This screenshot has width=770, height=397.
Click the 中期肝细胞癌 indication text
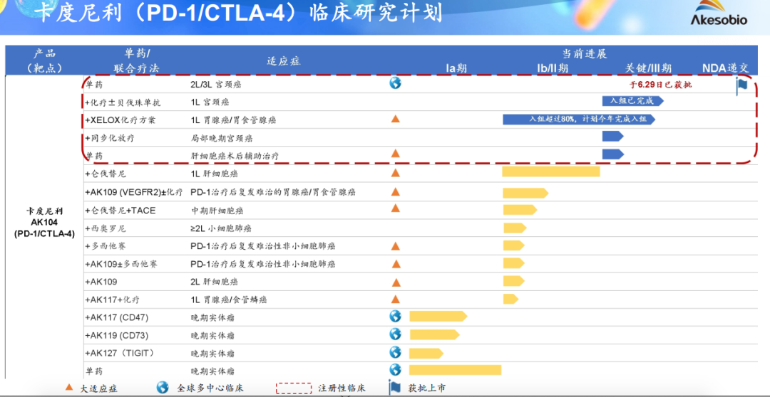click(x=217, y=211)
